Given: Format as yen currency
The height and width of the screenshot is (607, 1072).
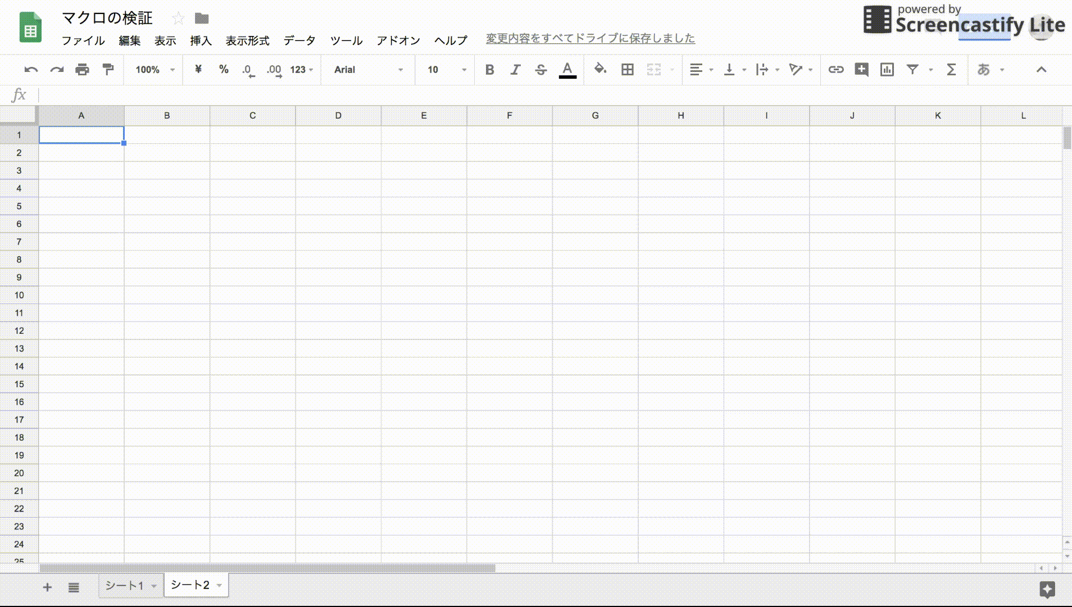Looking at the screenshot, I should 198,70.
